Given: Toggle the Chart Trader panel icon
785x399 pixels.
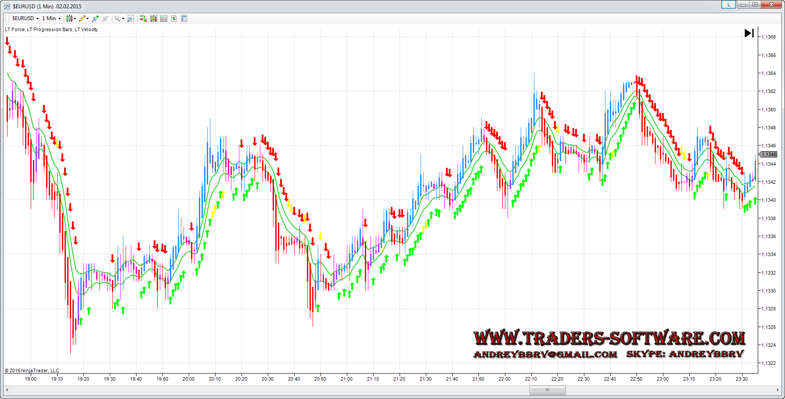Looking at the screenshot, I should tap(143, 18).
